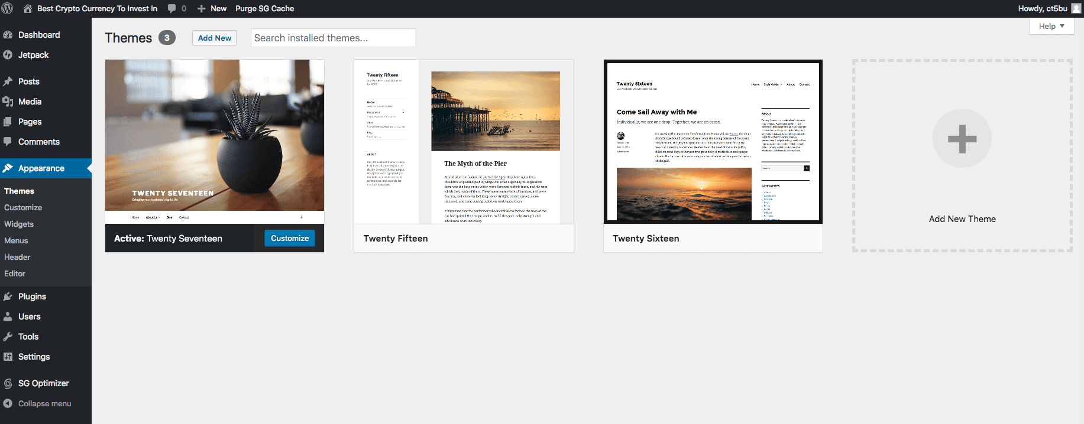Click the Appearance paintbrush icon
The image size is (1084, 424).
pyautogui.click(x=8, y=168)
